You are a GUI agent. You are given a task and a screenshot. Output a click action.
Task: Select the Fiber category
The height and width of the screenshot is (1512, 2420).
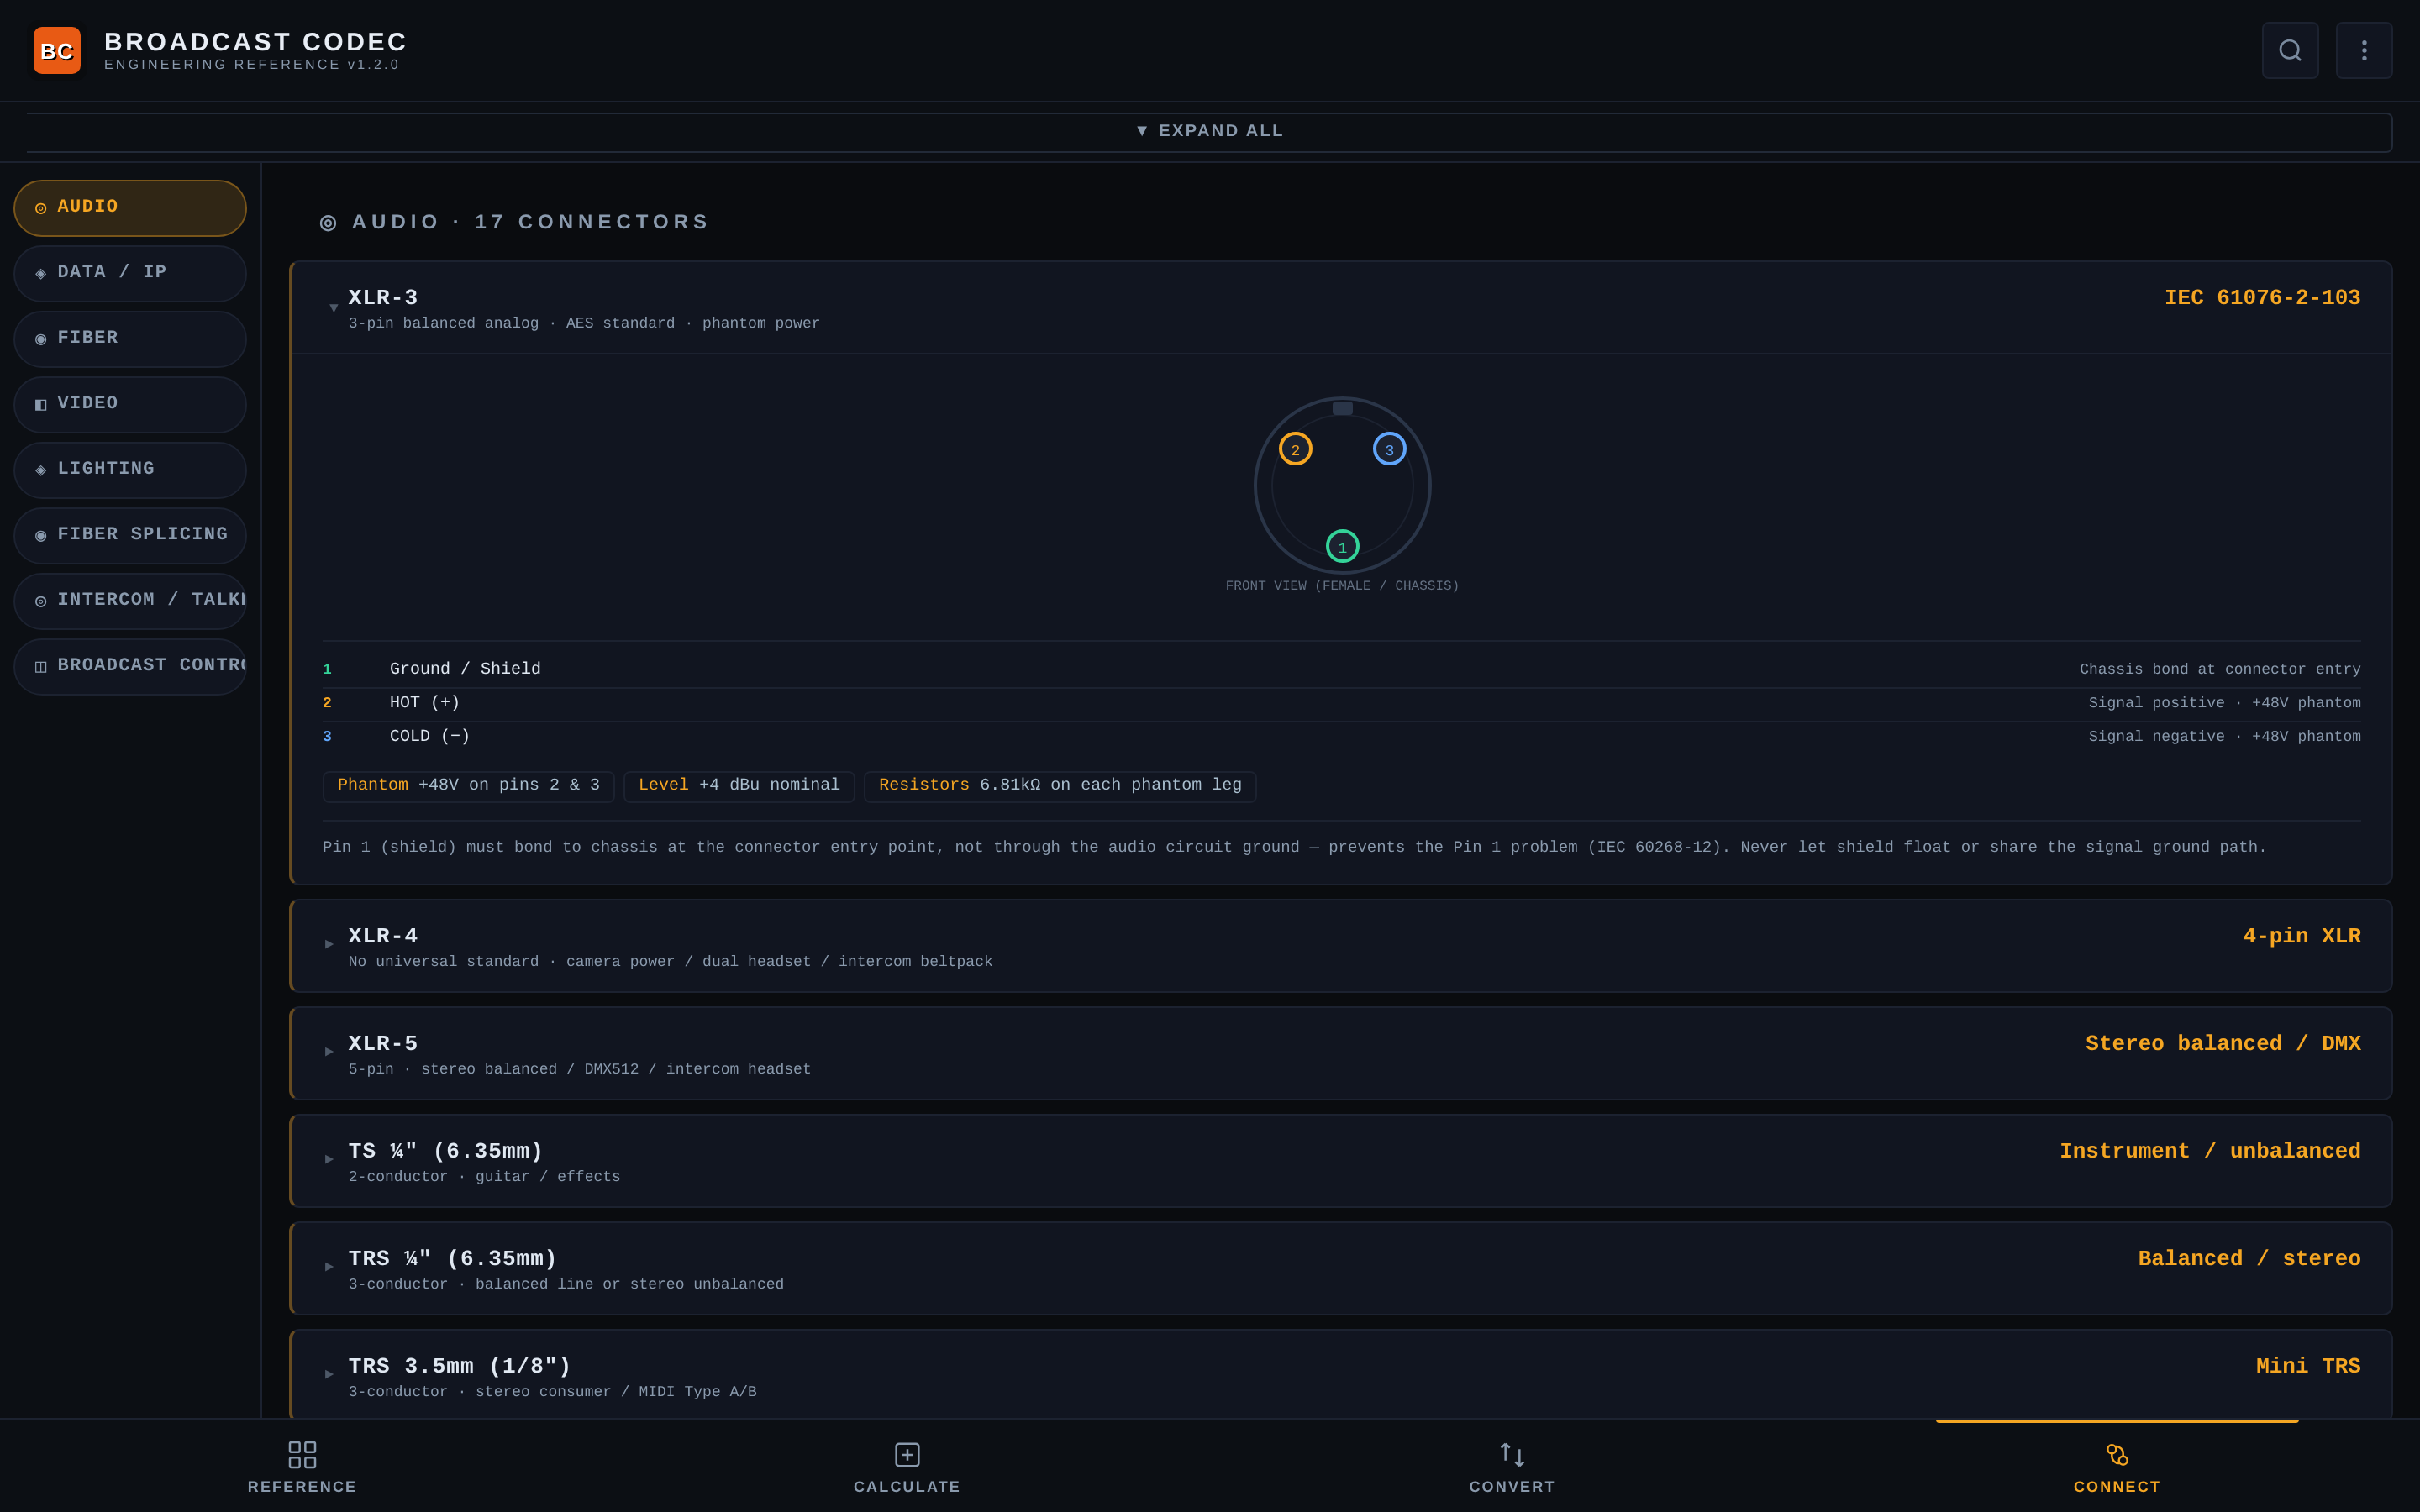(x=130, y=339)
